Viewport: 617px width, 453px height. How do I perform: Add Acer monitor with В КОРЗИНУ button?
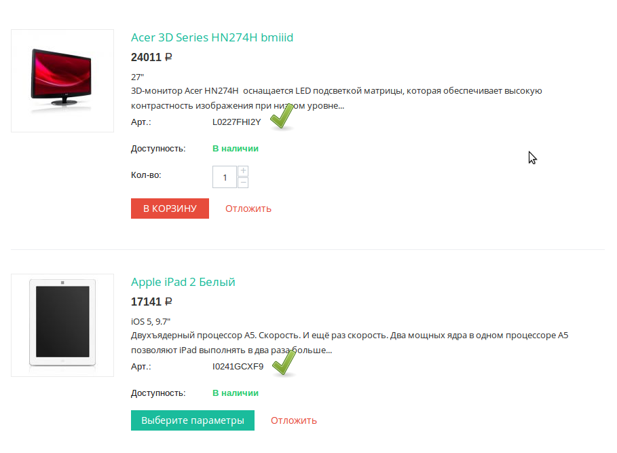(170, 209)
